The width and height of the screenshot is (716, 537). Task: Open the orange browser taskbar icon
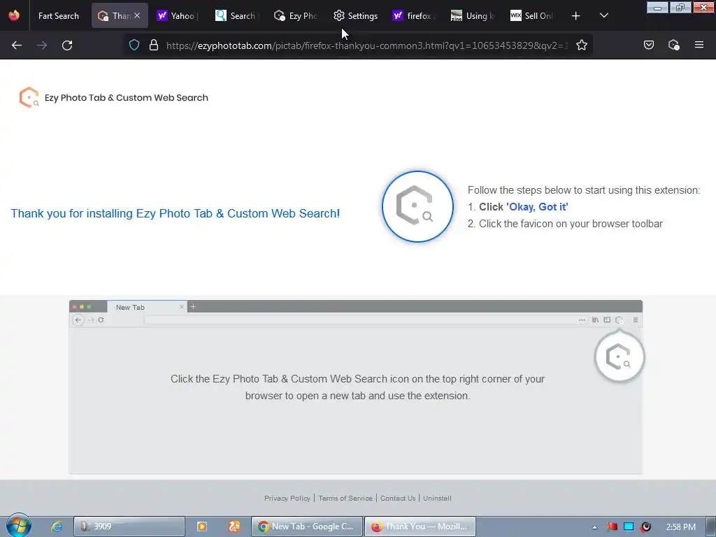tap(234, 527)
